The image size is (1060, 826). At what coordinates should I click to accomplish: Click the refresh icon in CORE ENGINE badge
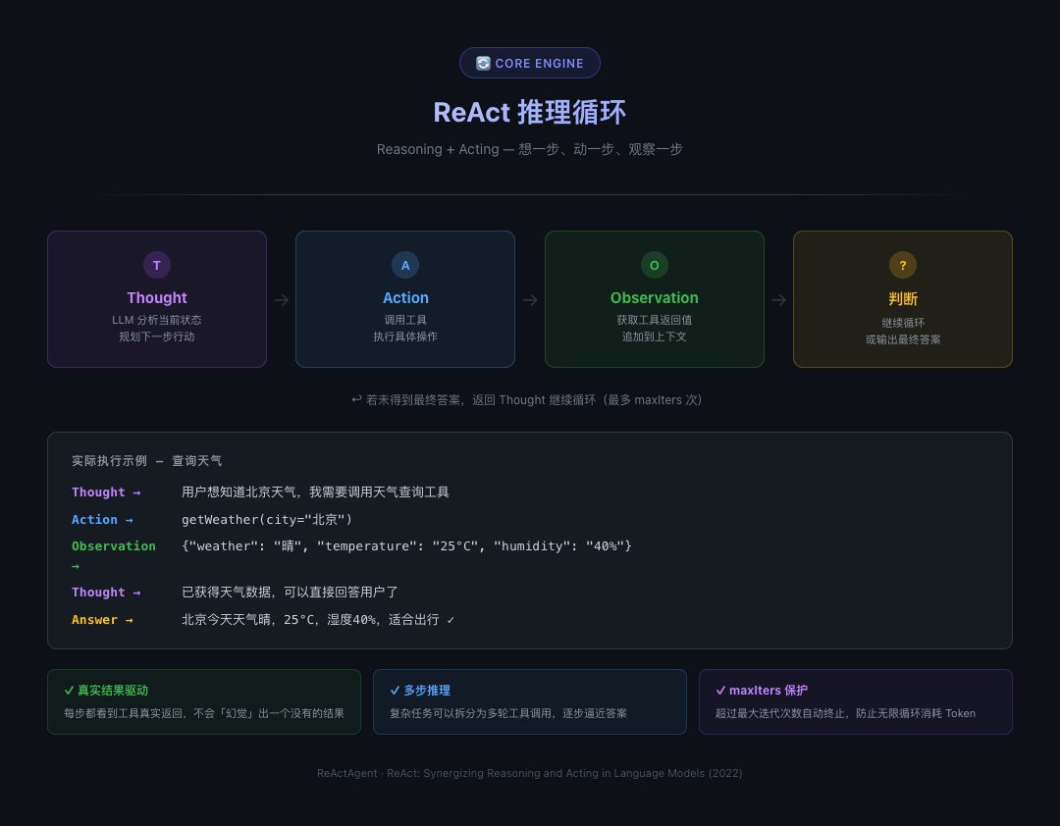click(x=483, y=64)
